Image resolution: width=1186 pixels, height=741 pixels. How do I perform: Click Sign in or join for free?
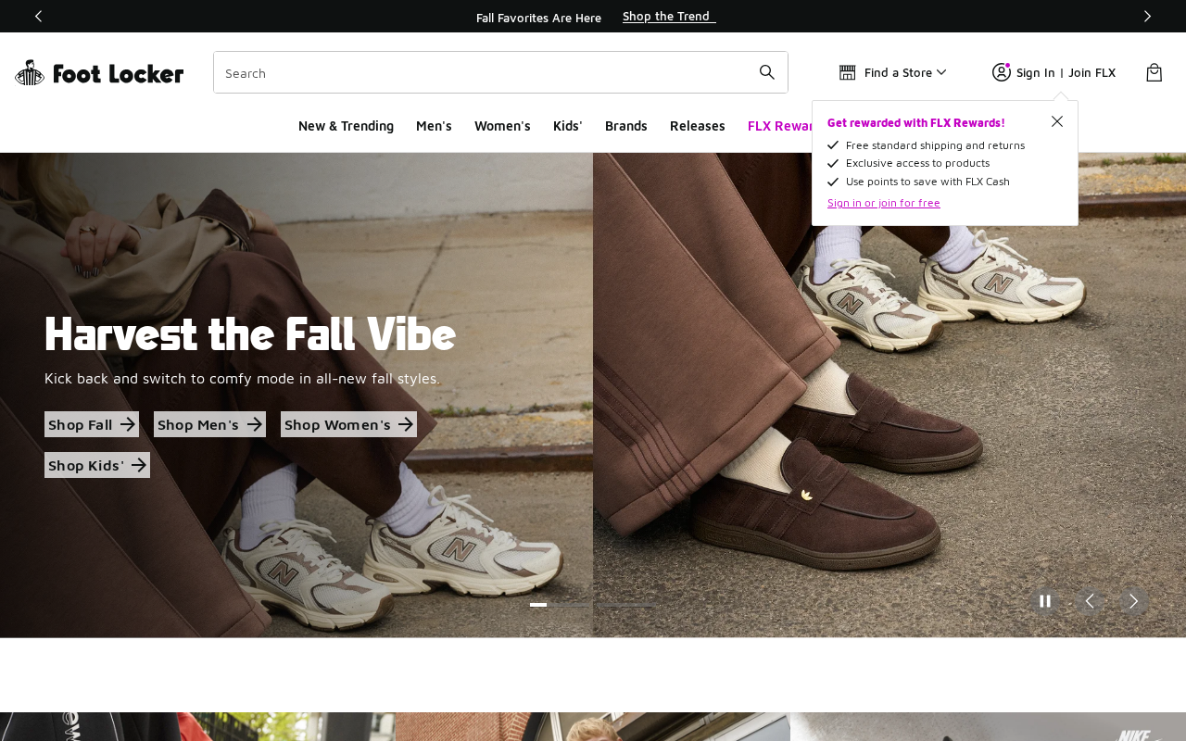(x=884, y=202)
